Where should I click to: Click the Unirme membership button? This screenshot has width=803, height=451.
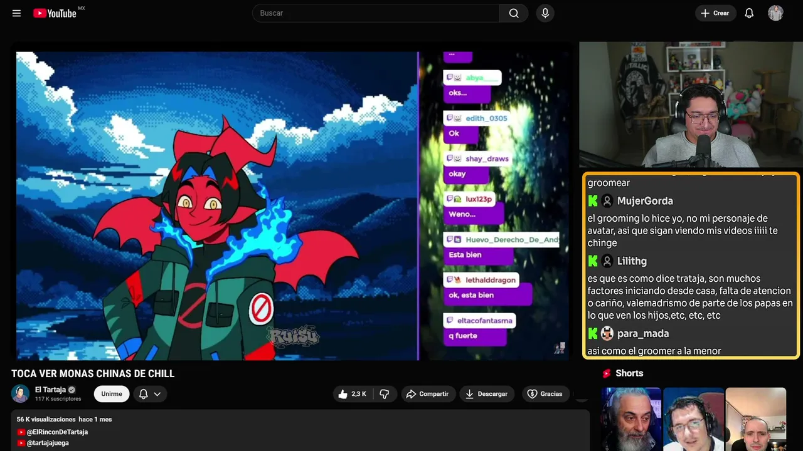coord(112,394)
